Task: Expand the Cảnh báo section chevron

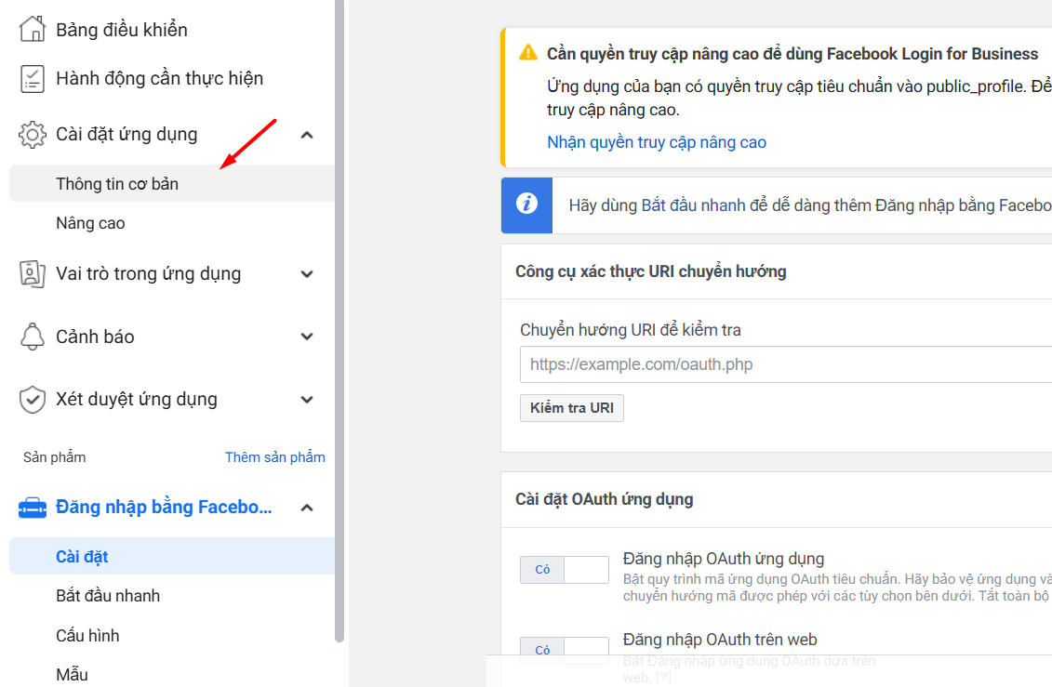Action: tap(307, 337)
